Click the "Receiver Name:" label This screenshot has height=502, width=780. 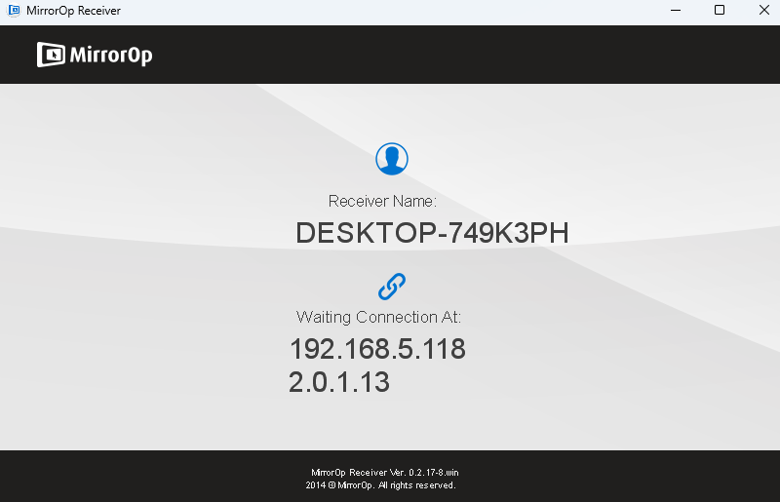[382, 201]
